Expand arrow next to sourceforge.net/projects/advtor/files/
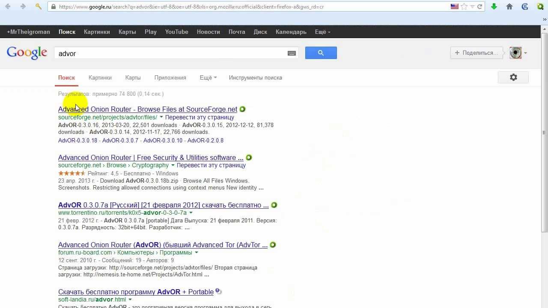 [x=161, y=117]
